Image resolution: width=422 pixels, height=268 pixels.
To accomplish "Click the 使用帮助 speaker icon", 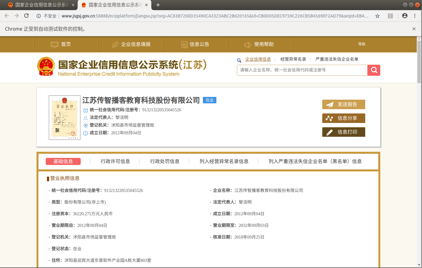I will 248,45.
